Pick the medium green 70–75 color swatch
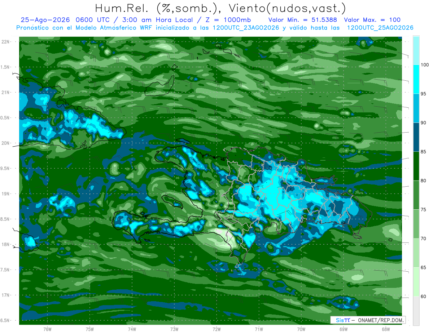 416,224
